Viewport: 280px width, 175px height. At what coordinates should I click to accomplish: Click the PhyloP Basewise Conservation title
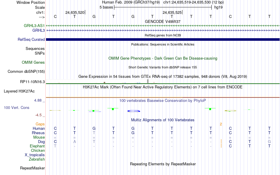coord(163,101)
